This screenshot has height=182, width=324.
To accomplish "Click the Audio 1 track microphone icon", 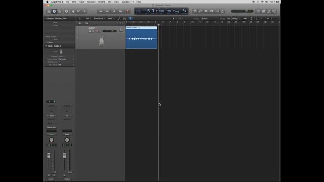I will pos(101,41).
